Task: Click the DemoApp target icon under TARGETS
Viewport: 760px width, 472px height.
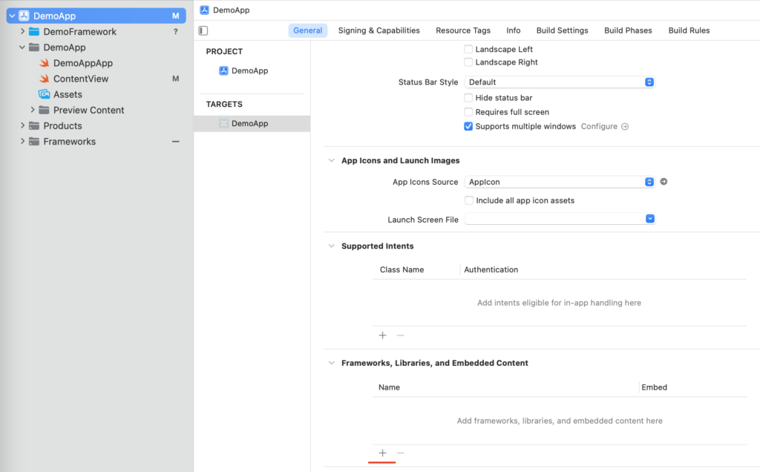Action: 223,124
